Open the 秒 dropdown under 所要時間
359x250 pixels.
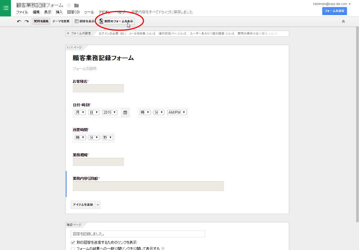pos(107,137)
